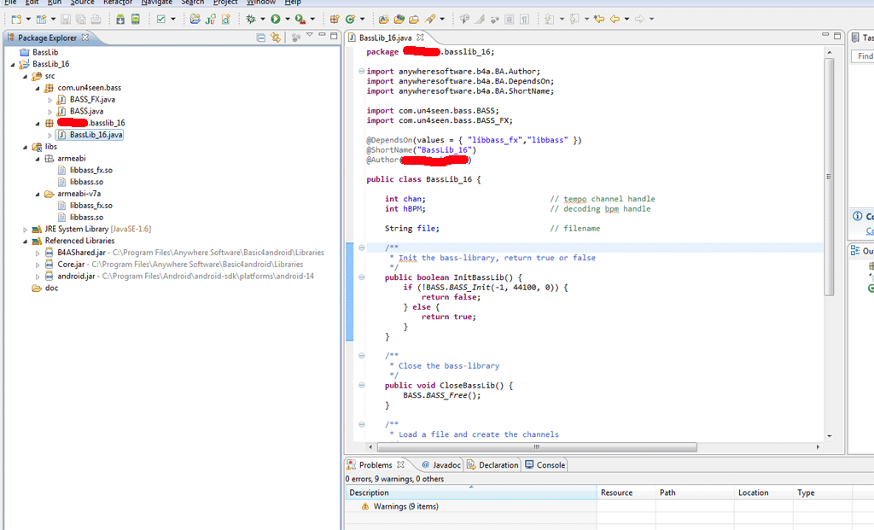
Task: Toggle Link with Editor in Package Explorer
Action: [x=276, y=38]
